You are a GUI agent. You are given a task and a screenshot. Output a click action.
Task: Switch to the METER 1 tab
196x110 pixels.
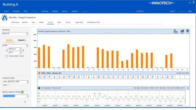[9, 40]
